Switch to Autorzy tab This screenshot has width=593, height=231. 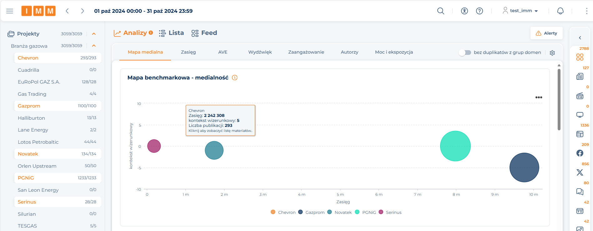click(349, 52)
